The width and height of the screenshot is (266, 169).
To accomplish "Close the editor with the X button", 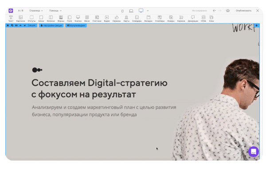I will pyautogui.click(x=257, y=11).
